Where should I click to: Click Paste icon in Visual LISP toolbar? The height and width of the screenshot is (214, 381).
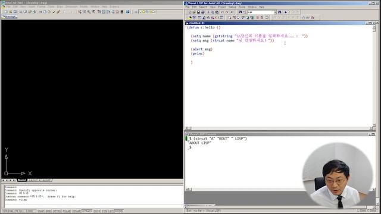tap(217, 12)
